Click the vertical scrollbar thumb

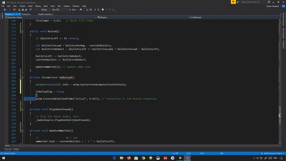tap(280, 115)
